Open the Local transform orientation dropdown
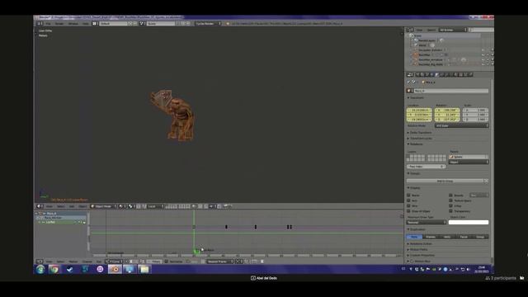528x297 pixels. click(155, 206)
